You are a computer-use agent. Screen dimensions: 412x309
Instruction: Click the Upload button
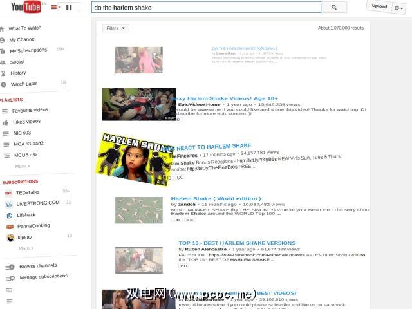(379, 6)
